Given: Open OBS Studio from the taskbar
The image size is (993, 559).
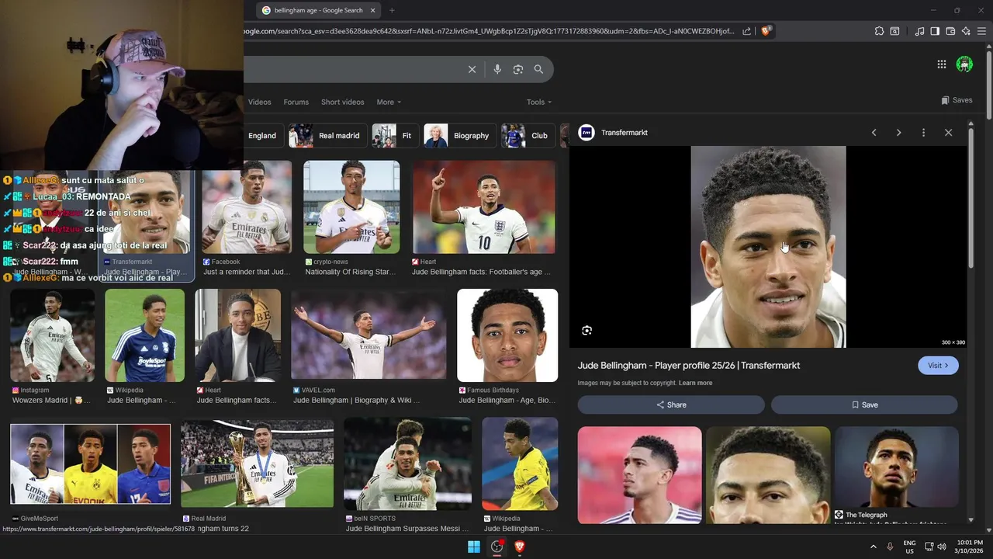Looking at the screenshot, I should tap(497, 547).
